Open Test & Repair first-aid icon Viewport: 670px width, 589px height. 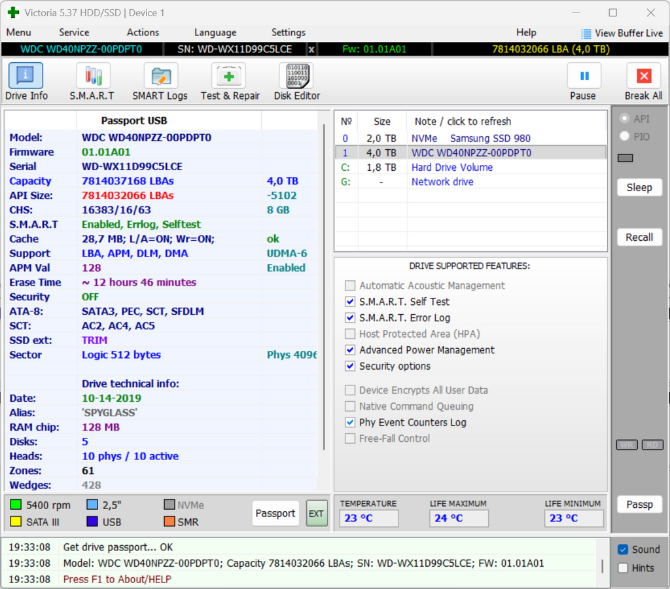click(x=228, y=76)
